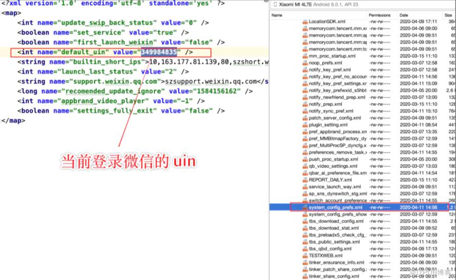Click the date 2020-04-09 17:13 of tbs_qbd_config.xml
Image resolution: width=456 pixels, height=280 pixels.
[x=418, y=249]
